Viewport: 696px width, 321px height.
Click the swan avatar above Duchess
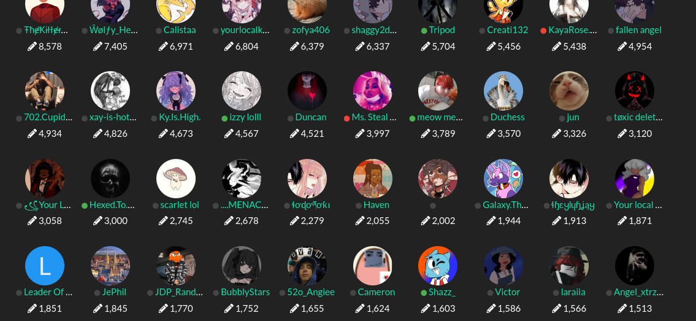tap(503, 91)
